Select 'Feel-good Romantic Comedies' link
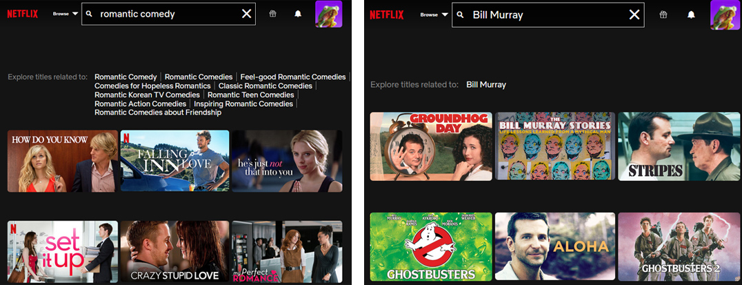The image size is (742, 285). (x=293, y=77)
